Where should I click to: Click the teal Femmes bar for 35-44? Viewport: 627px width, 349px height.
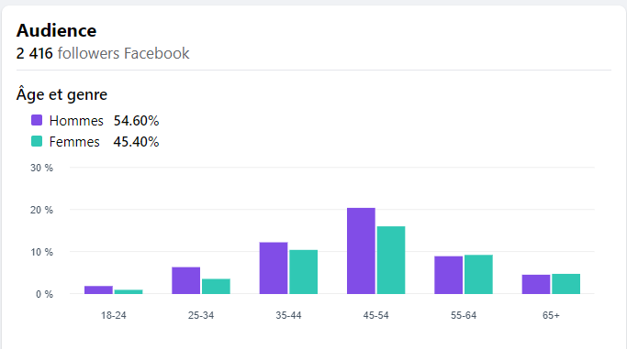304,272
